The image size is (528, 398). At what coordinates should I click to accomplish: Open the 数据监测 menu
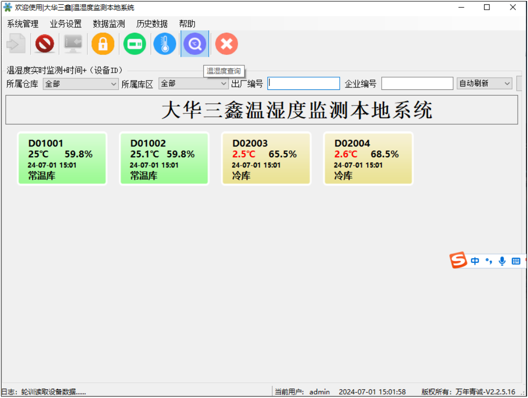(109, 24)
